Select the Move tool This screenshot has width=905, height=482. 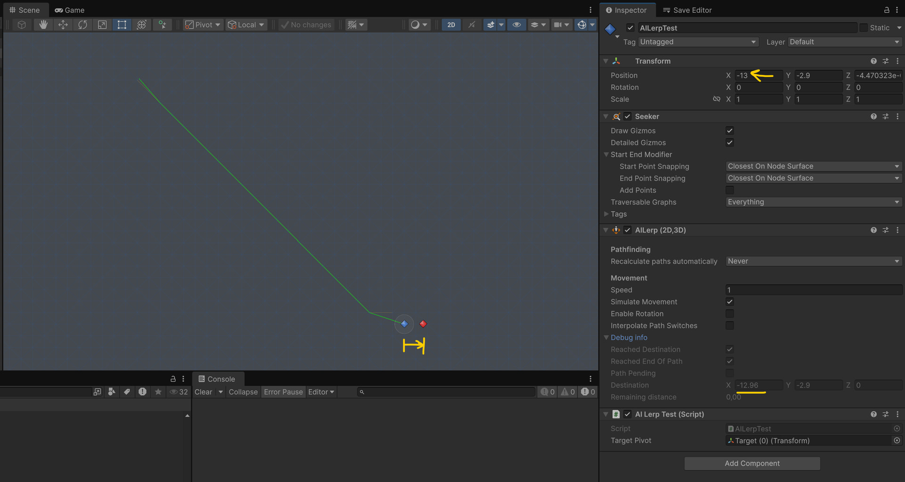pyautogui.click(x=63, y=25)
